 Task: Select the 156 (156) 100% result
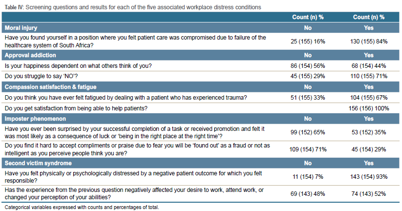point(369,108)
